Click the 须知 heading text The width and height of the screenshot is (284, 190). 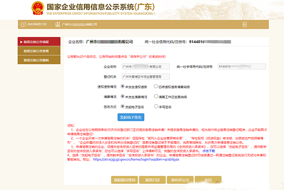point(71,125)
